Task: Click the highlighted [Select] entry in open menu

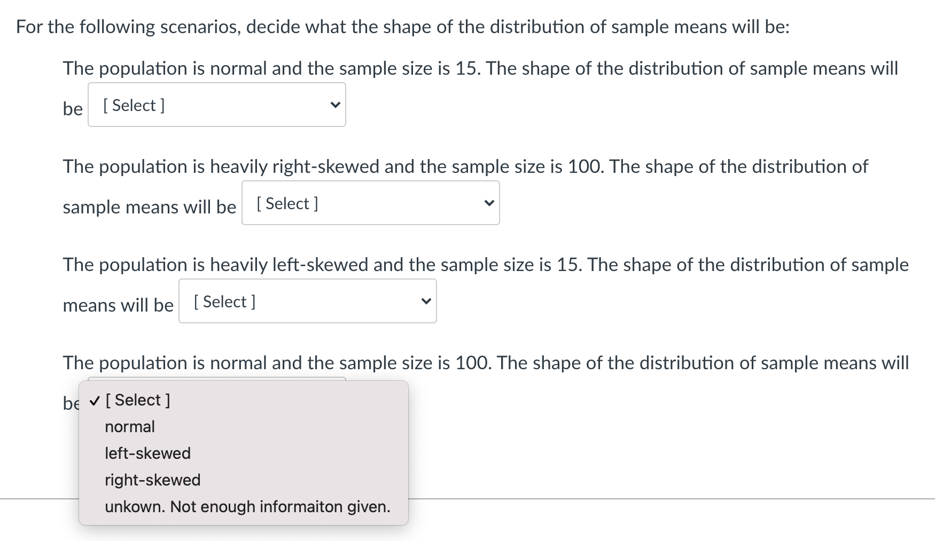Action: [x=138, y=400]
